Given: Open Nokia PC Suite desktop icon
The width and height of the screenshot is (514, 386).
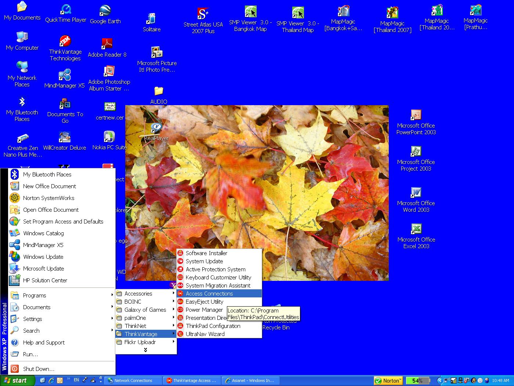Looking at the screenshot, I should point(109,140).
